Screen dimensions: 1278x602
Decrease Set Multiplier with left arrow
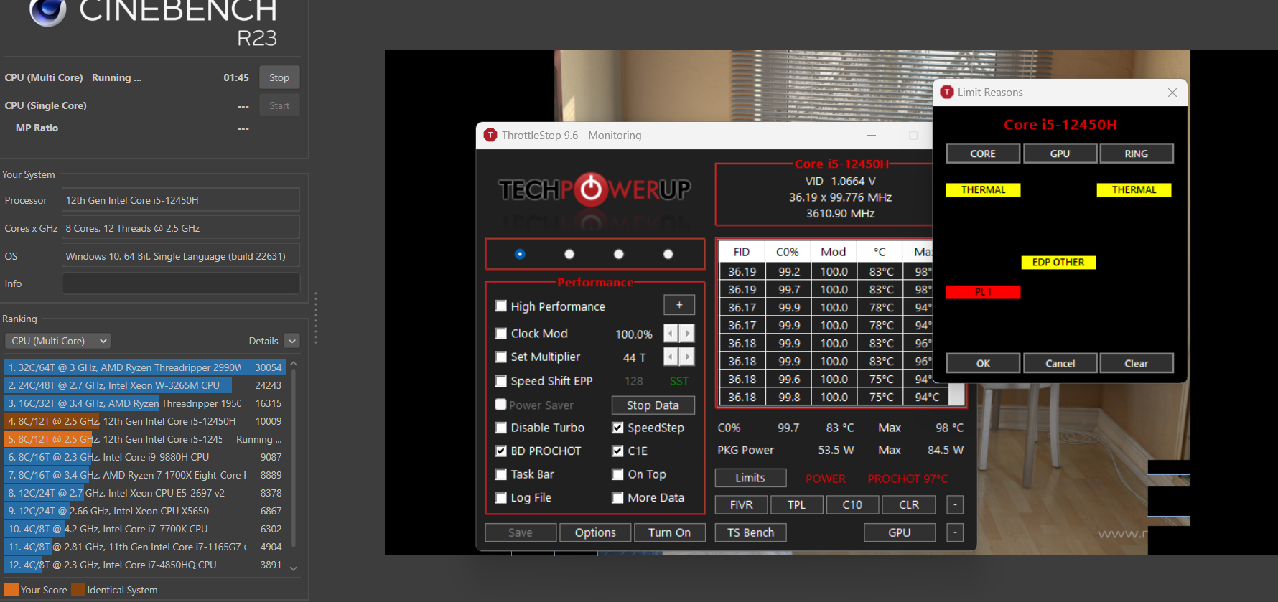point(671,357)
